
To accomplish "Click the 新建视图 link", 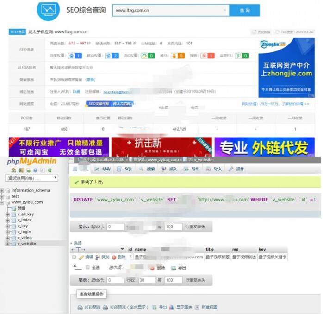I will pyautogui.click(x=209, y=308).
